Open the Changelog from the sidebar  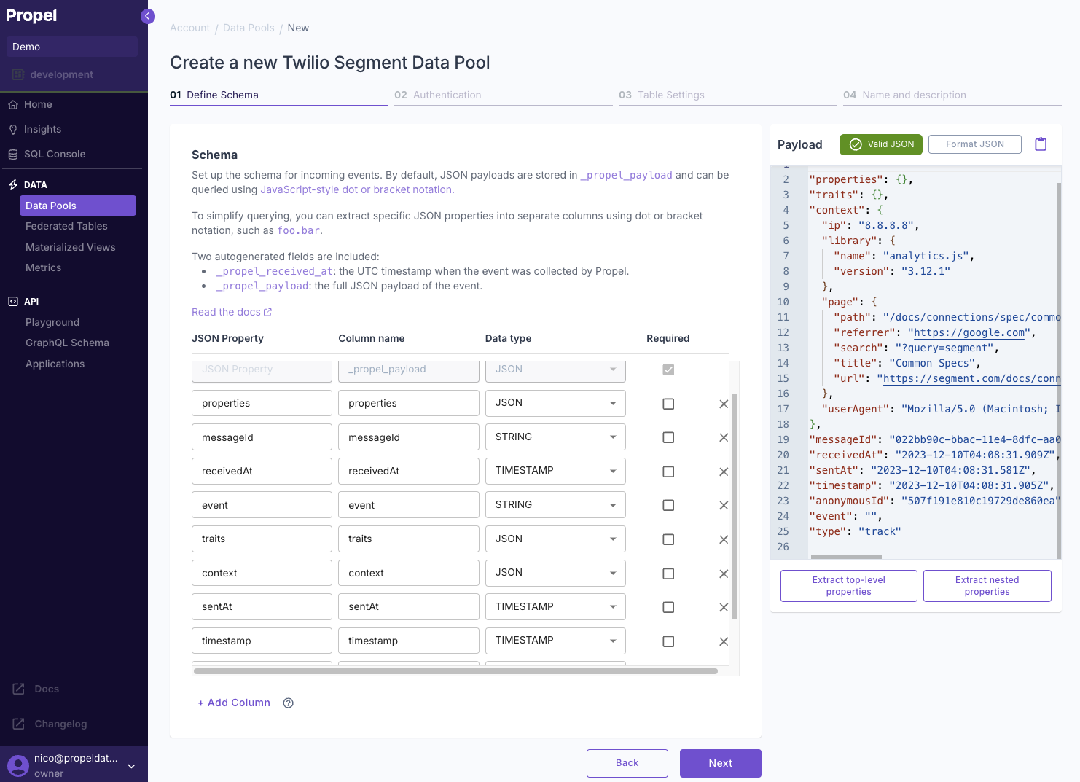tap(60, 724)
